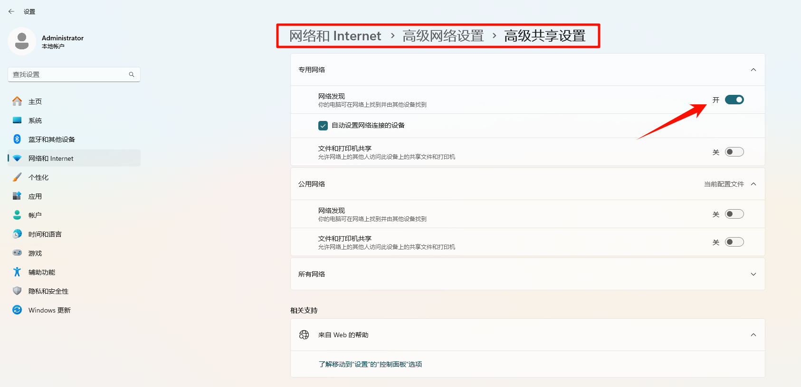This screenshot has width=801, height=387.
Task: Click the search magnifier icon
Action: point(132,74)
